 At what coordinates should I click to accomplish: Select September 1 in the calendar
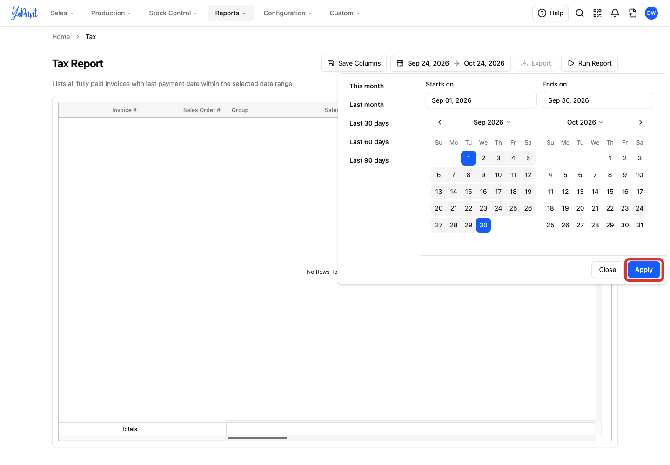(469, 158)
